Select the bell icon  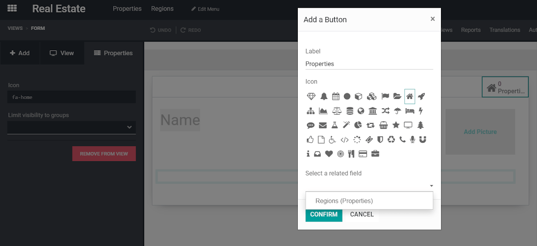pyautogui.click(x=324, y=96)
